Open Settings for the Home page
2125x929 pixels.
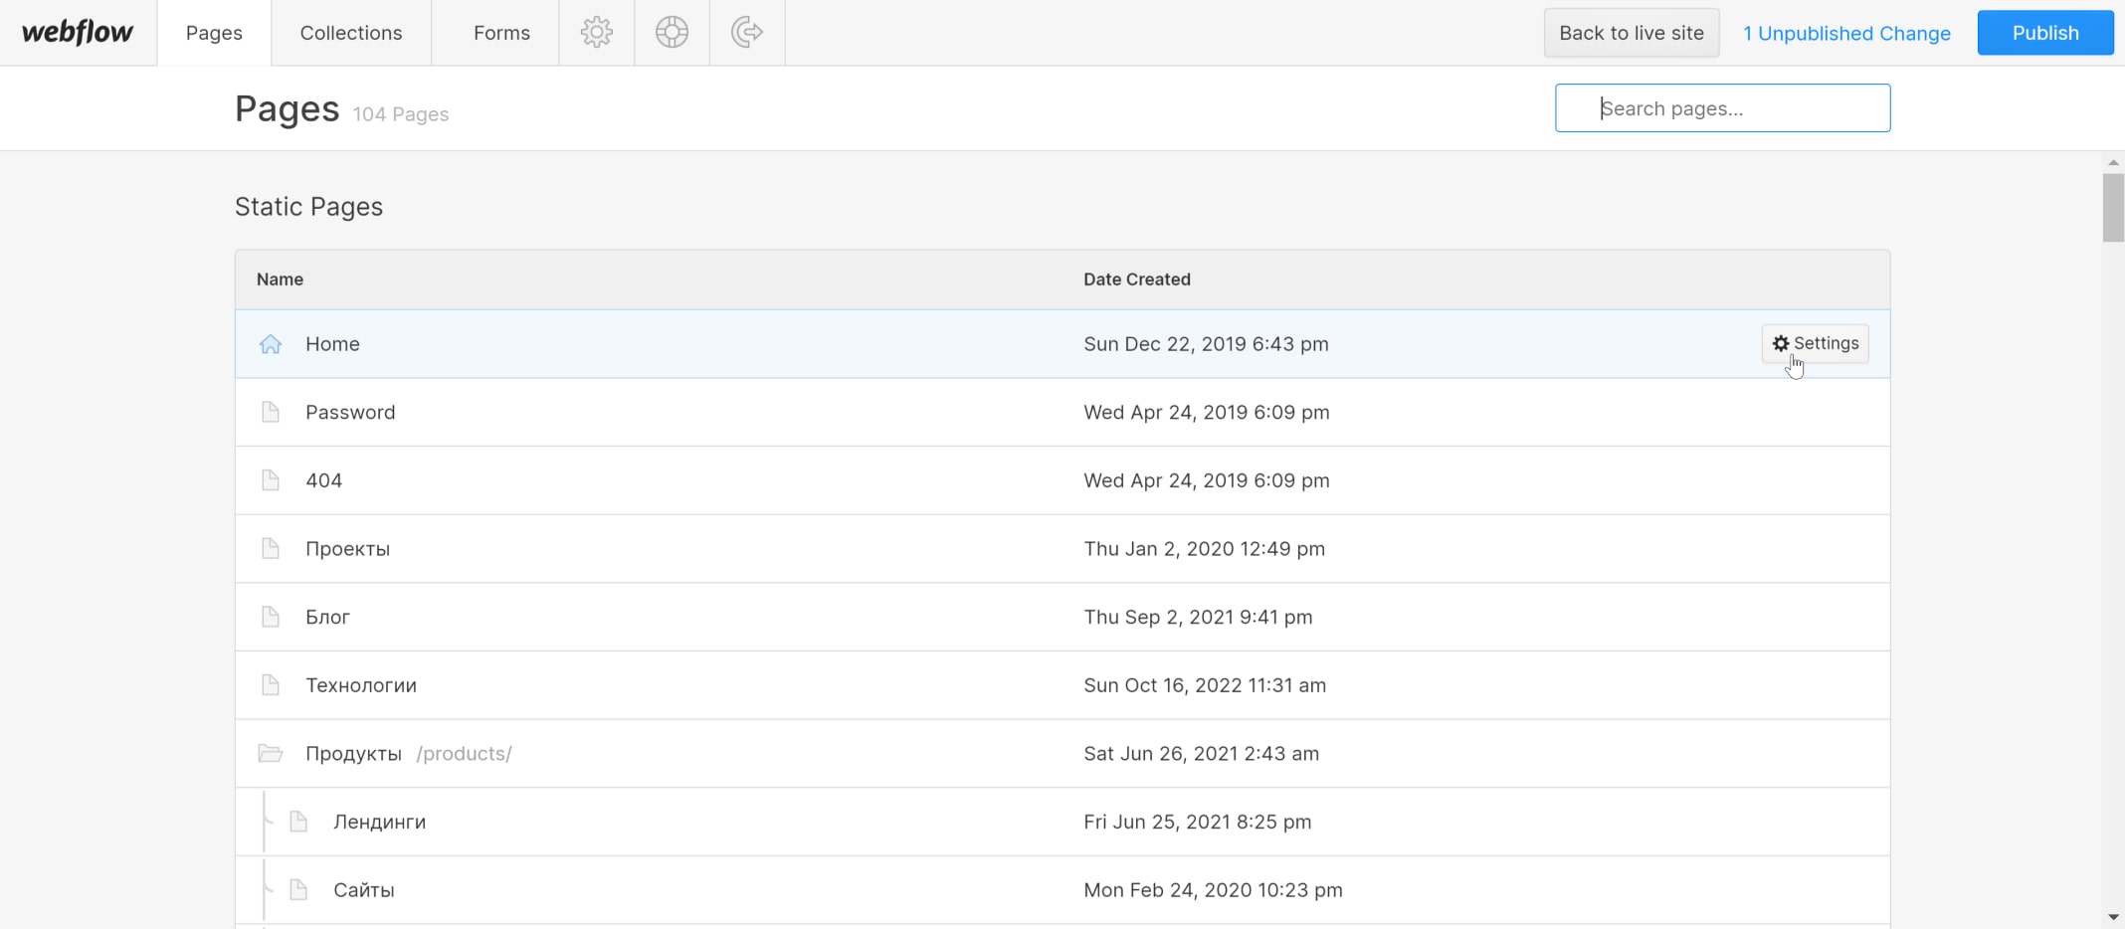(x=1816, y=343)
